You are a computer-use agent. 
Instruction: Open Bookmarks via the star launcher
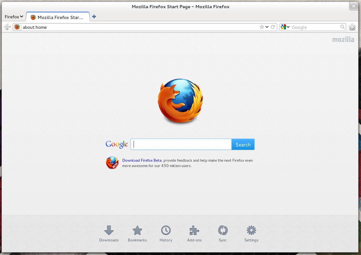pos(137,233)
